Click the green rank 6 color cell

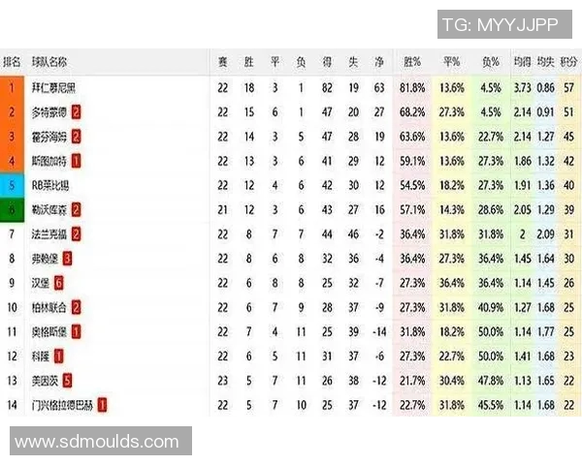pyautogui.click(x=12, y=209)
